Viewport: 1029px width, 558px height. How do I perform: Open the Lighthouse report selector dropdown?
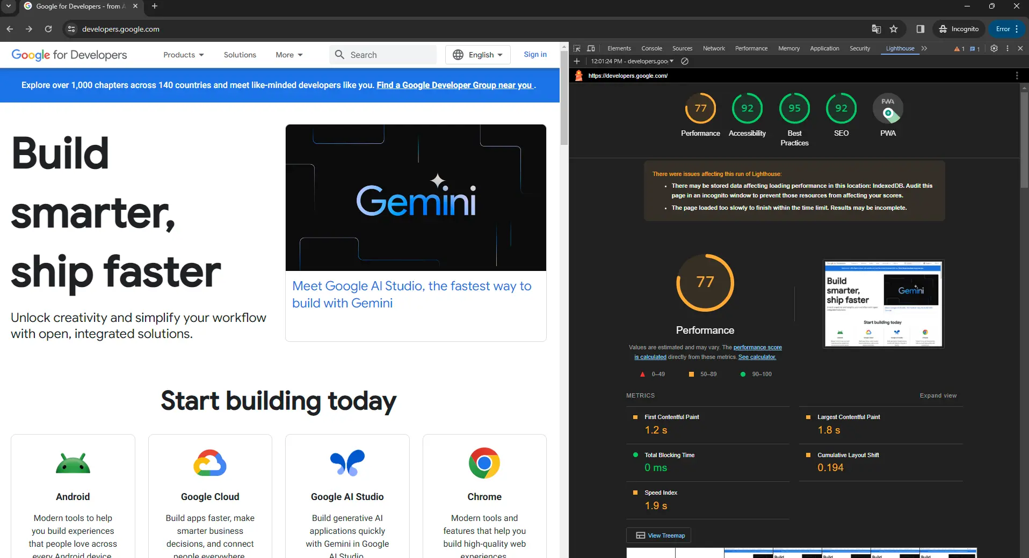(x=632, y=61)
